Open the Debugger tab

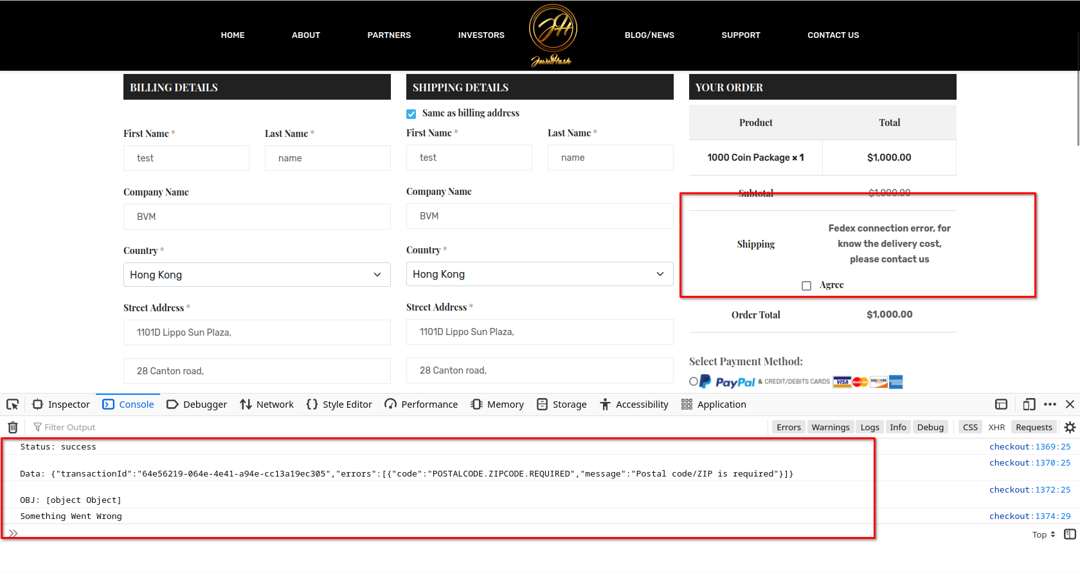[197, 405]
